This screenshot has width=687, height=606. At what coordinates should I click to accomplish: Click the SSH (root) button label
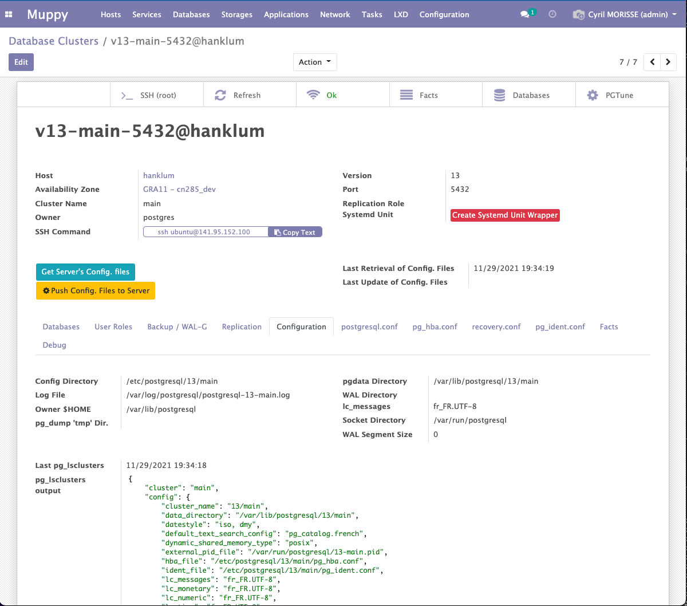point(157,96)
